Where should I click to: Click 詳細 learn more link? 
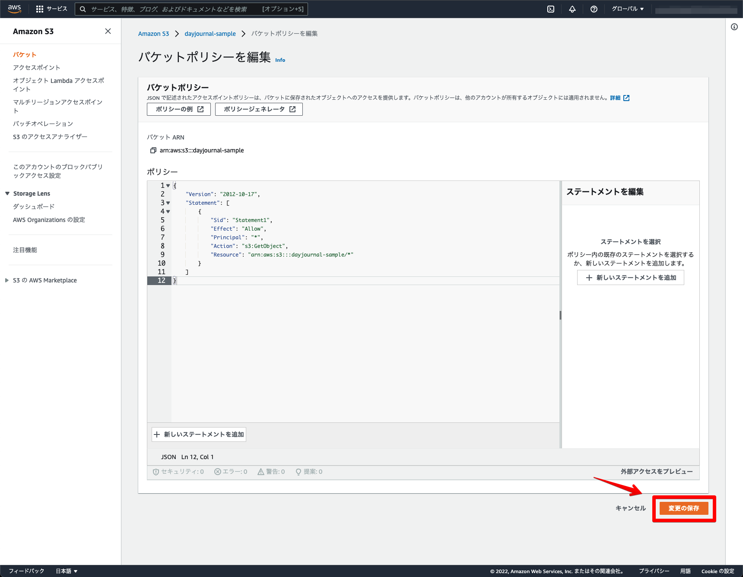[x=615, y=98]
